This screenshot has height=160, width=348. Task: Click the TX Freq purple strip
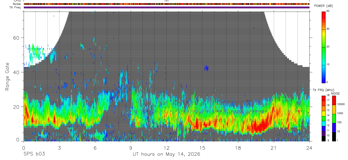[x=167, y=7]
